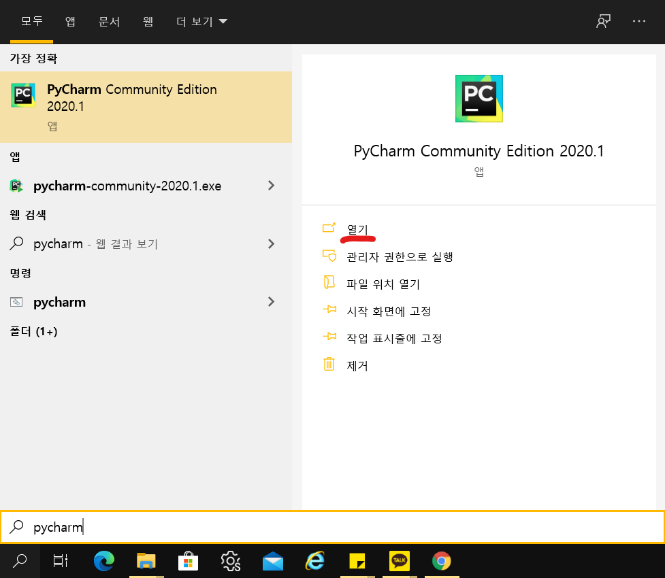Click the 폴더 (1+) category header
Screen dimensions: 665x578
33,331
